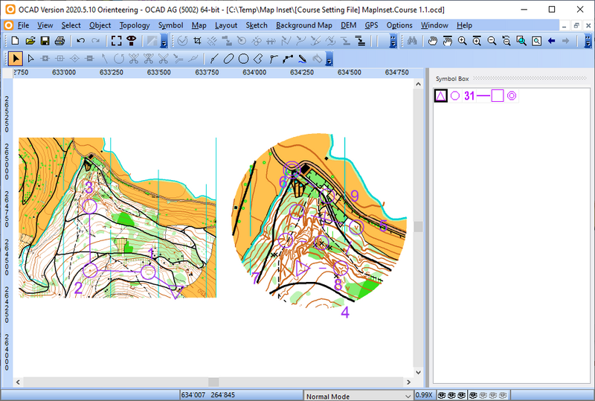
Task: Minimize the inner document window
Action: 565,25
